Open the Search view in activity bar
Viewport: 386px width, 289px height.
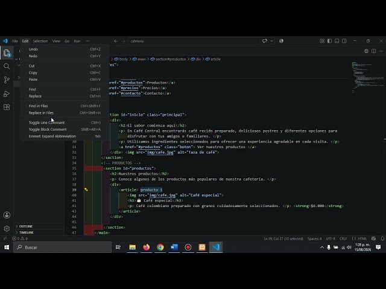7,66
